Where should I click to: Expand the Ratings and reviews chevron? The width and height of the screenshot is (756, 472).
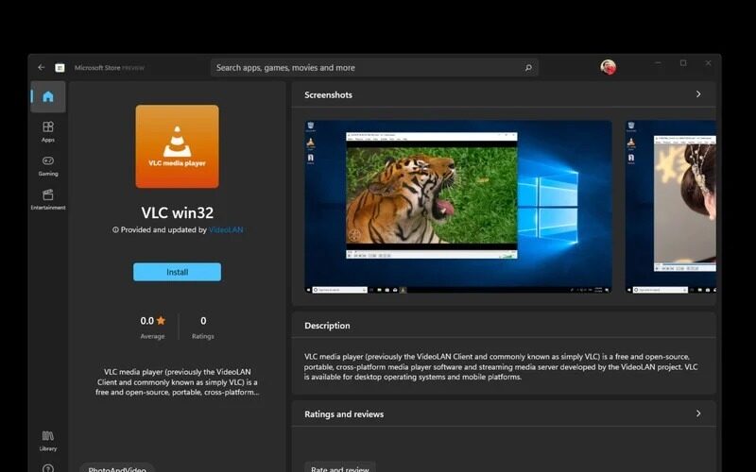coord(698,413)
